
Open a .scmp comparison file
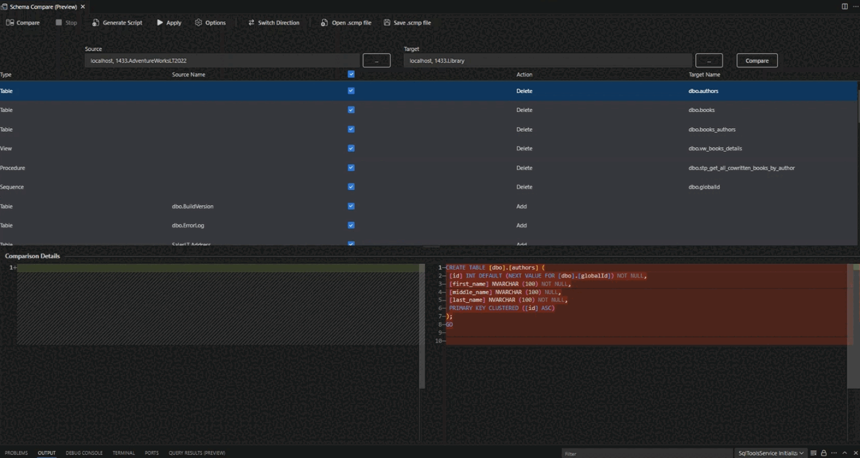click(x=346, y=22)
